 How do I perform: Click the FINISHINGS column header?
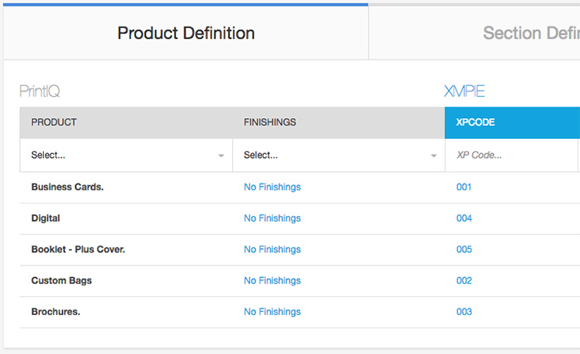pos(269,122)
